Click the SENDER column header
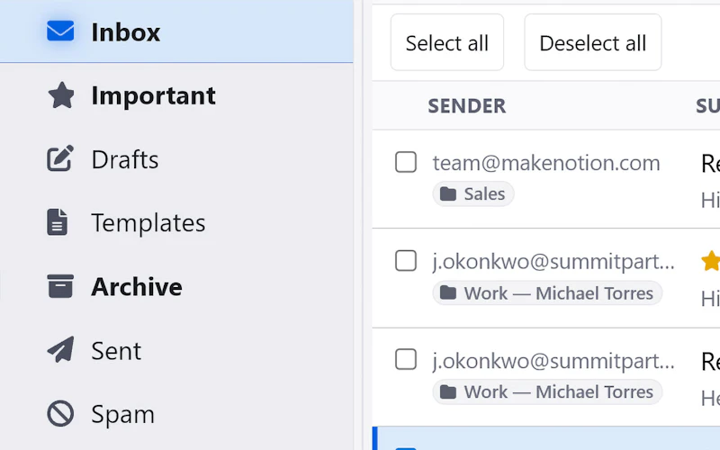The image size is (720, 450). point(467,106)
